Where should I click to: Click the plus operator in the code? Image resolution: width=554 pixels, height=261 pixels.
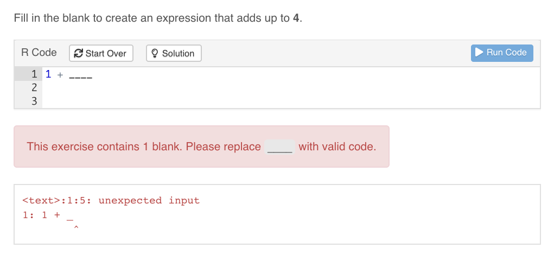tap(60, 74)
